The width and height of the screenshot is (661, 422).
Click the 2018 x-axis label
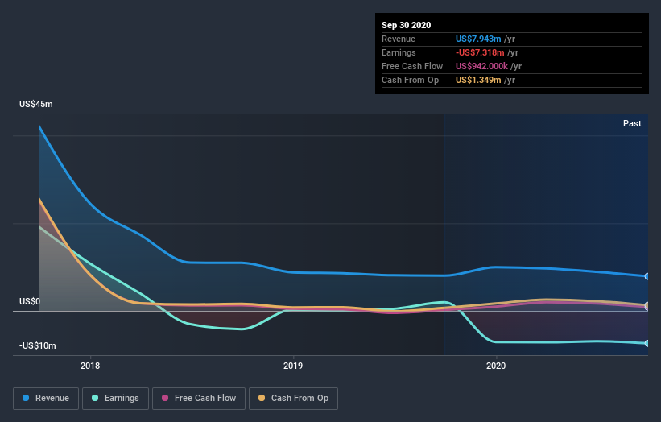[90, 366]
